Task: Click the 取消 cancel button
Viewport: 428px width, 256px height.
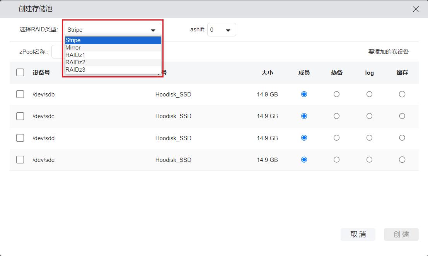Action: coord(358,234)
